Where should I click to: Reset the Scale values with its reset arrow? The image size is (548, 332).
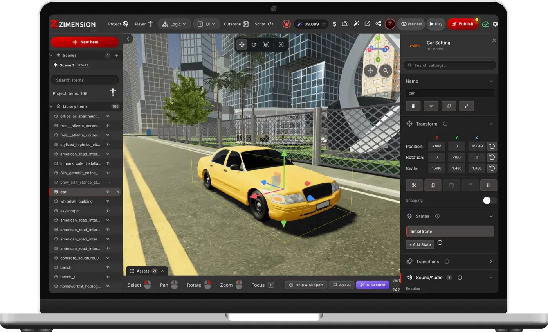click(492, 168)
